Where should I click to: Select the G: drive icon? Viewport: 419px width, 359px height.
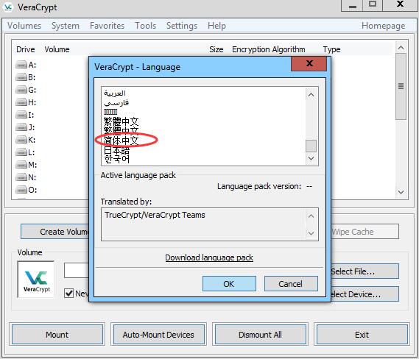tap(21, 90)
